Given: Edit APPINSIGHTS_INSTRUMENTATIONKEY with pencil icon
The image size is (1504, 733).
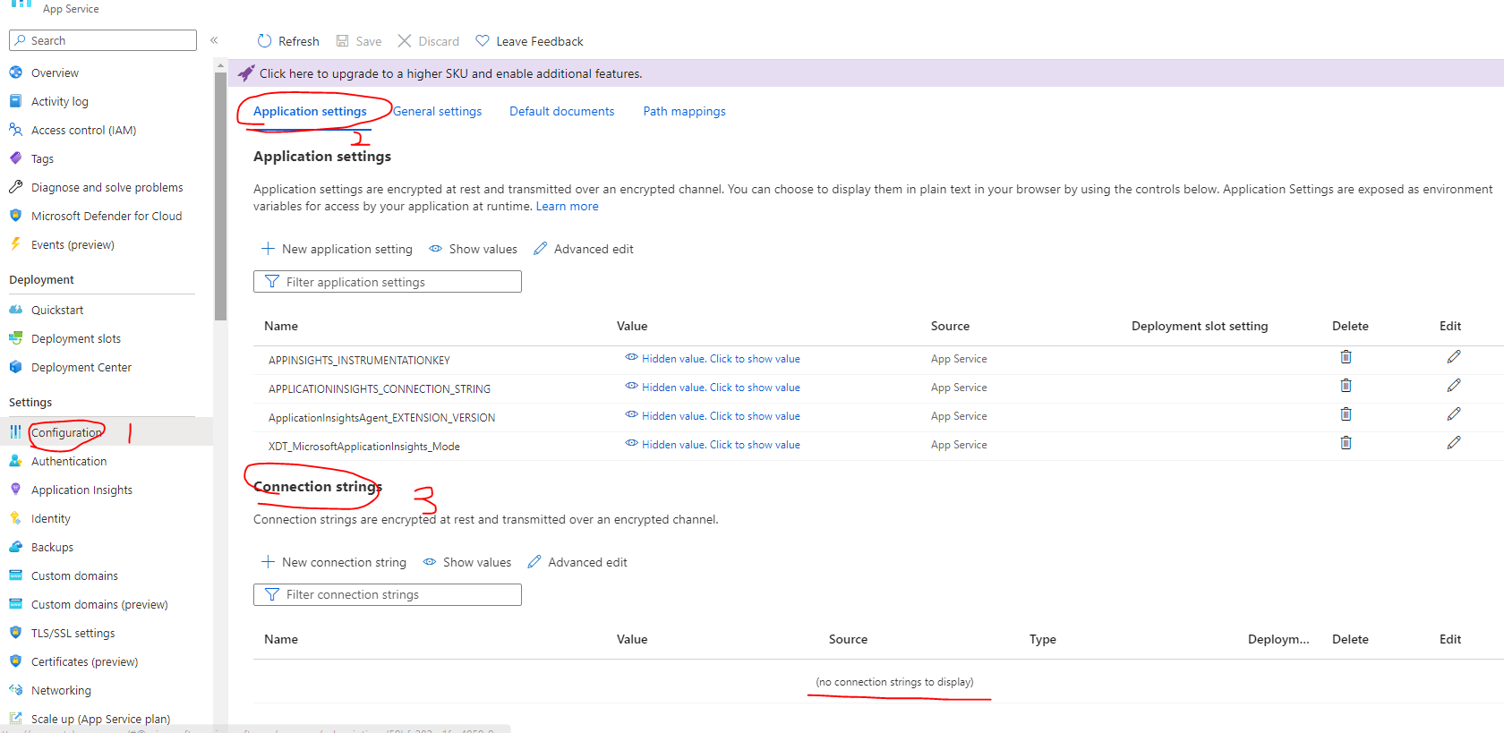Looking at the screenshot, I should (1454, 357).
